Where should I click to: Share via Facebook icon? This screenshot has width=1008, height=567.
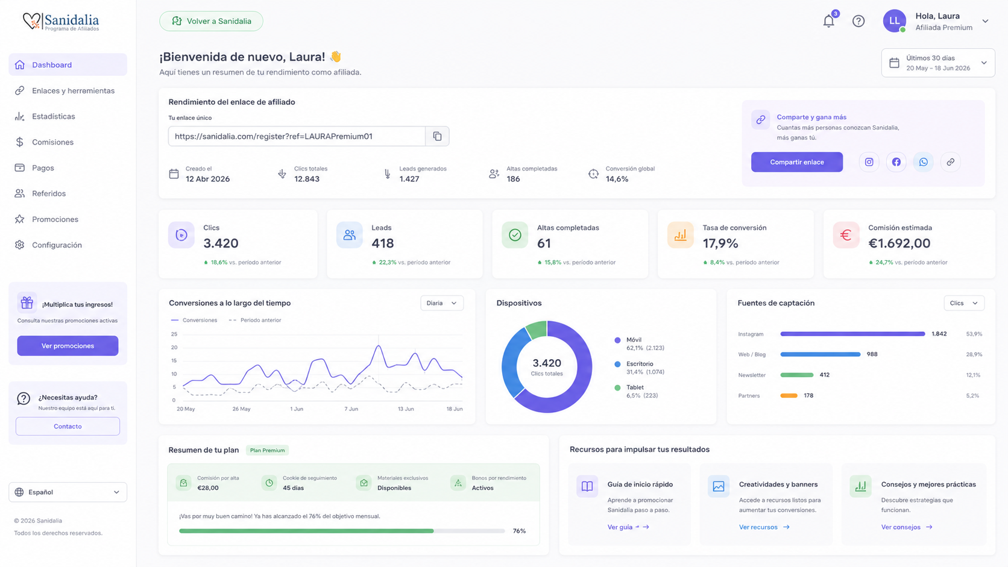896,162
